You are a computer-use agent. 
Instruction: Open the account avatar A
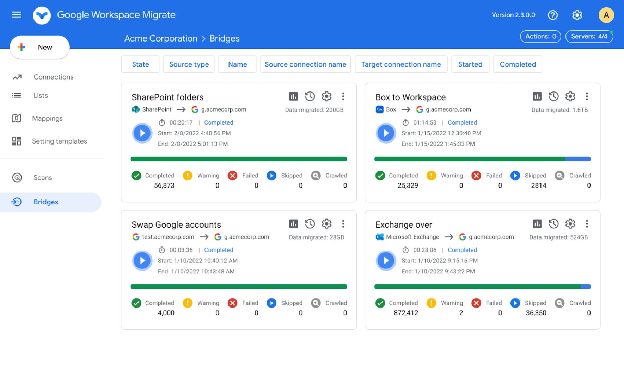606,15
